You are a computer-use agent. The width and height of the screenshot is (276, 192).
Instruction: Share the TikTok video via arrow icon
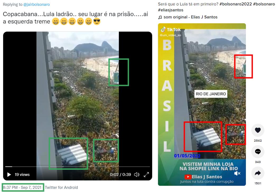pyautogui.click(x=258, y=173)
